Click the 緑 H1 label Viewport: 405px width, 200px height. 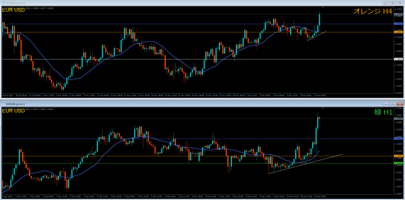pos(382,112)
